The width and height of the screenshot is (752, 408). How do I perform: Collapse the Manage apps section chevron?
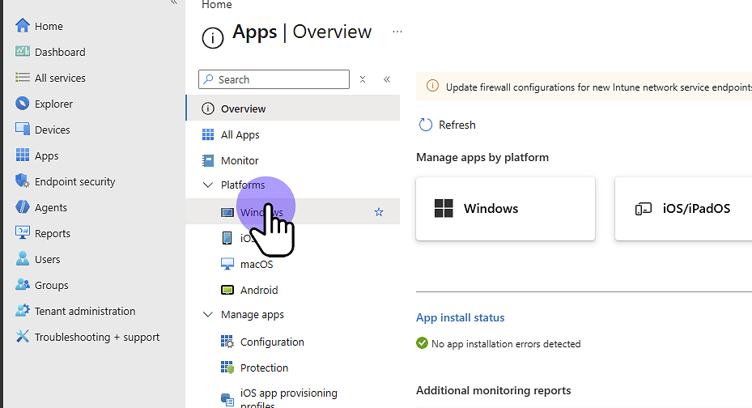coord(208,315)
